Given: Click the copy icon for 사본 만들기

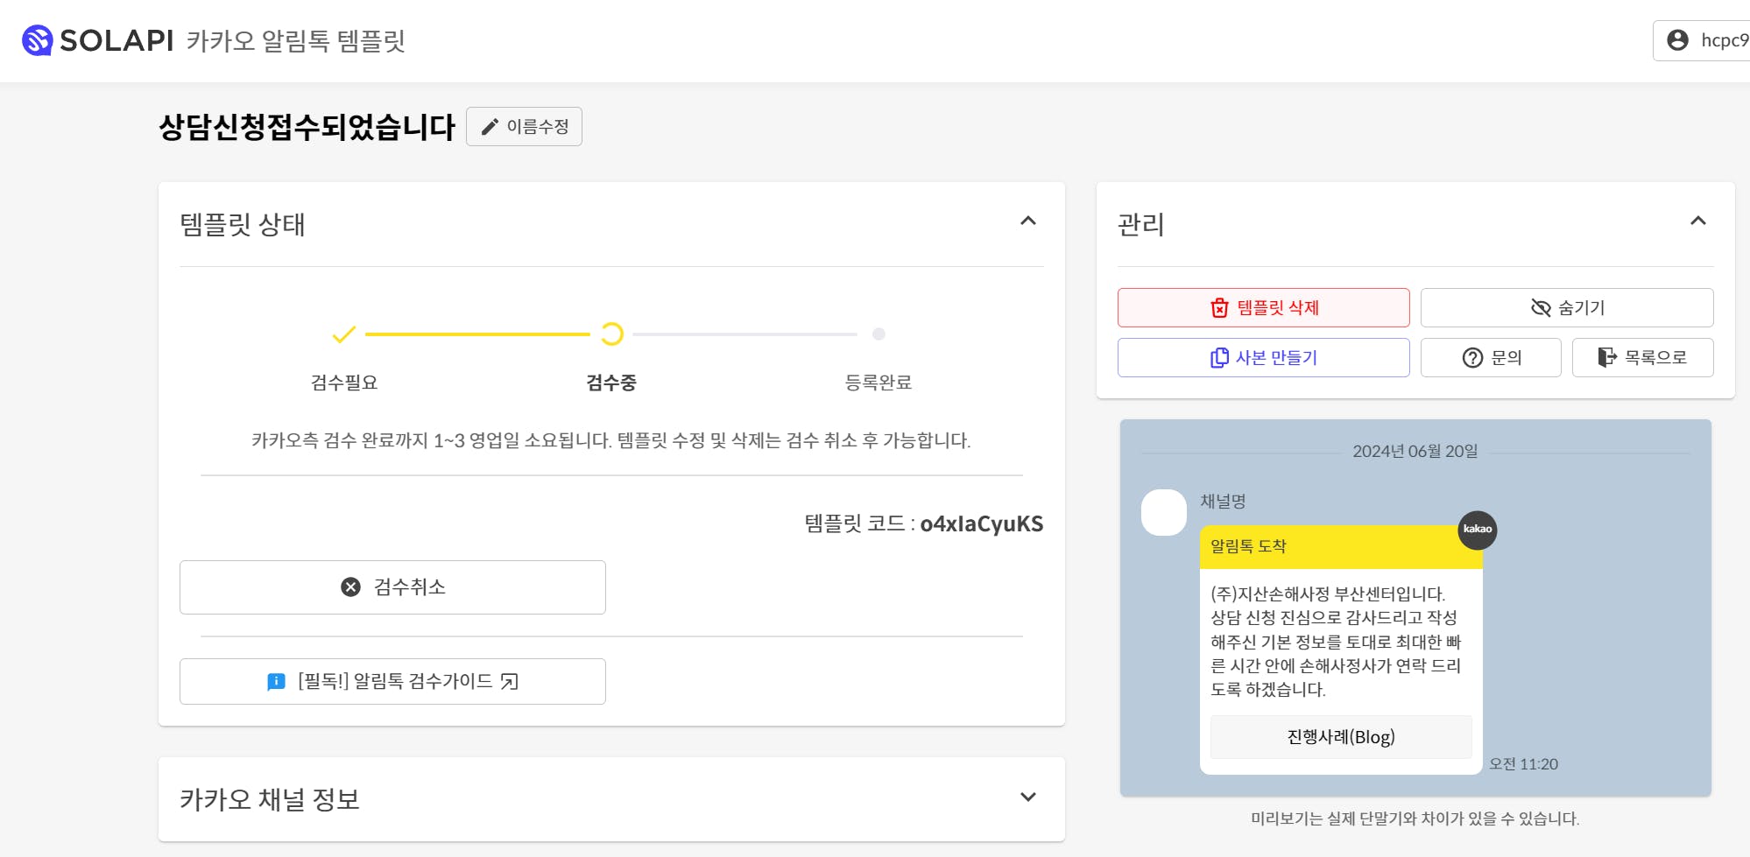Looking at the screenshot, I should point(1218,358).
